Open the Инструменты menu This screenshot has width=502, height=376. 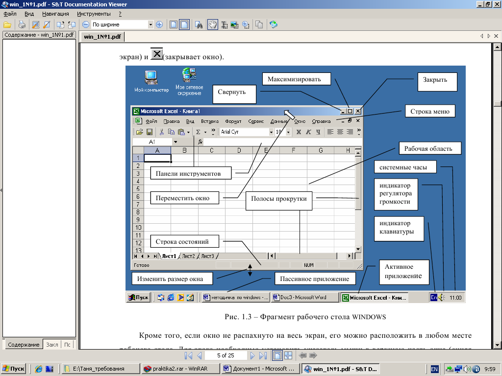pyautogui.click(x=94, y=14)
